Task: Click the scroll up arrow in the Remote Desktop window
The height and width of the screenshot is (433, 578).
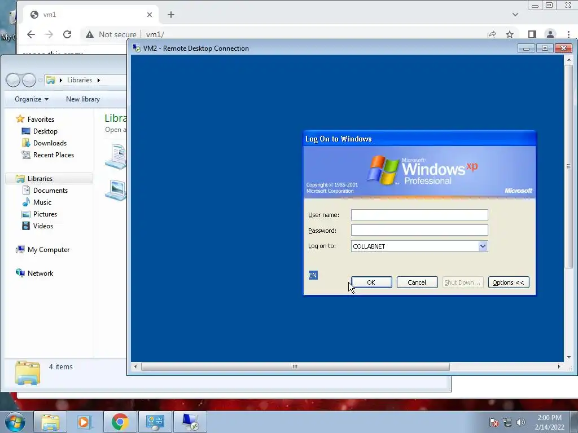Action: click(x=569, y=59)
